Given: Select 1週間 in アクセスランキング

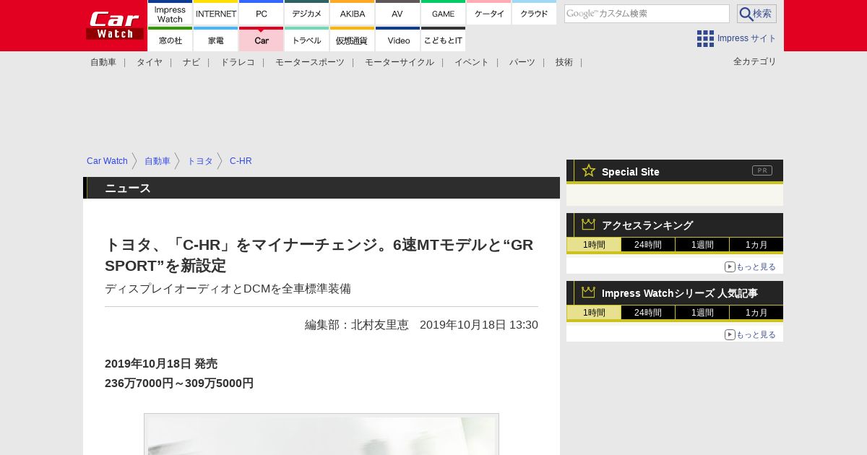Looking at the screenshot, I should point(702,244).
